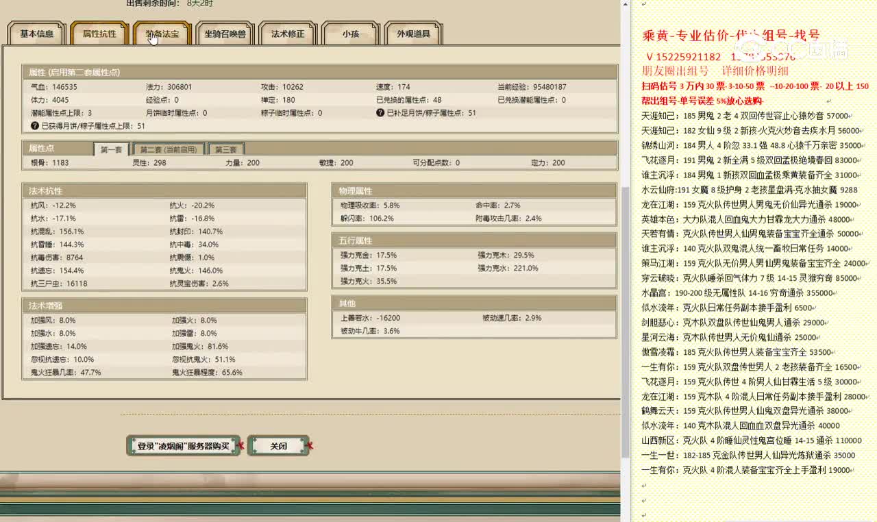Image resolution: width=877 pixels, height=522 pixels.
Task: Click the 忽视抗鬼火: 51.1% entry
Action: click(203, 360)
